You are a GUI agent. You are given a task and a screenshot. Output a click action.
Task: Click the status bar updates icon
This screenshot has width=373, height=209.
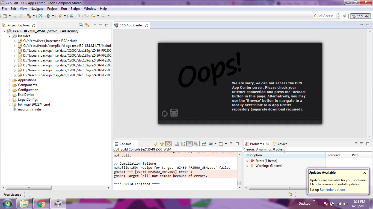290,194
